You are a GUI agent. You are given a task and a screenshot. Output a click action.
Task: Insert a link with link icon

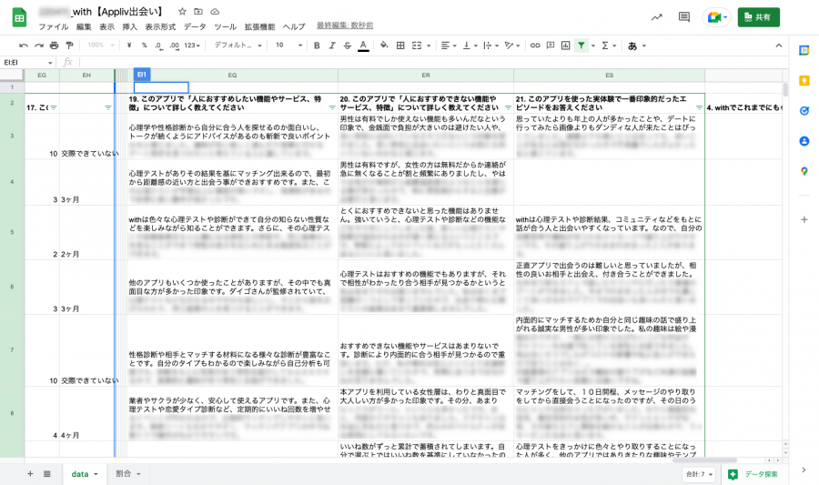[x=535, y=45]
